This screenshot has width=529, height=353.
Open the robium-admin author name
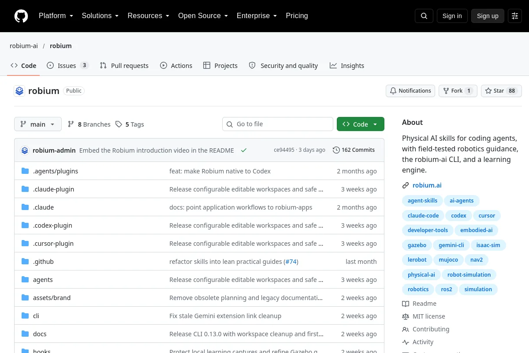point(54,150)
